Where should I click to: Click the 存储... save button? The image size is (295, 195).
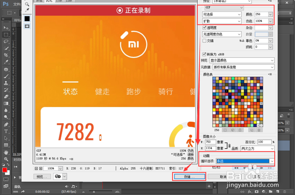tap(189, 177)
